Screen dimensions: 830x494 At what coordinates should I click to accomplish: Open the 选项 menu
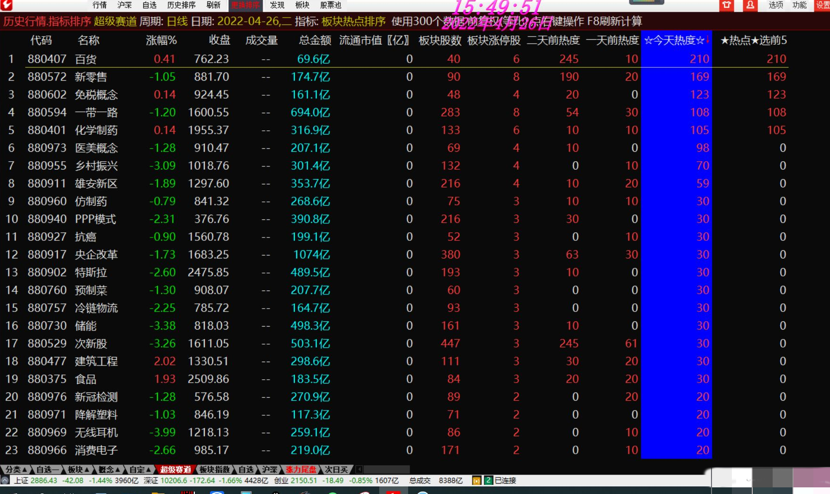pos(775,5)
